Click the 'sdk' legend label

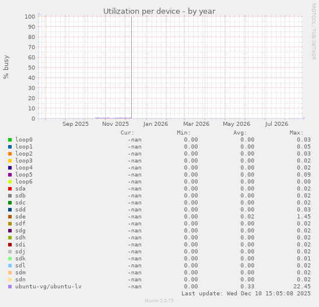pos(20,259)
